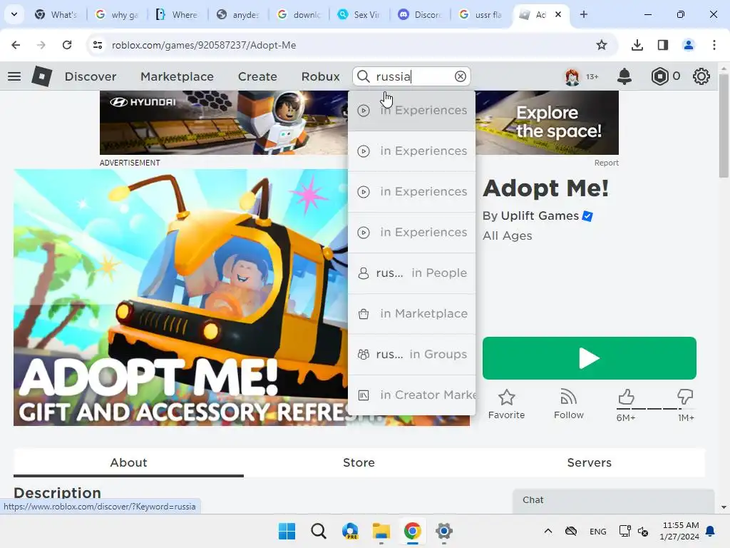The height and width of the screenshot is (548, 730).
Task: Open the Roblox hamburger navigation menu
Action: pos(14,76)
